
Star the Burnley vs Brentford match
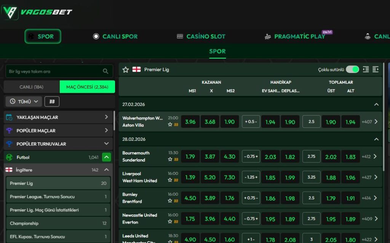pos(170,201)
